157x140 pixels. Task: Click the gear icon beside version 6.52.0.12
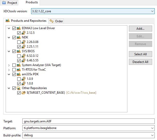[x=23, y=56]
